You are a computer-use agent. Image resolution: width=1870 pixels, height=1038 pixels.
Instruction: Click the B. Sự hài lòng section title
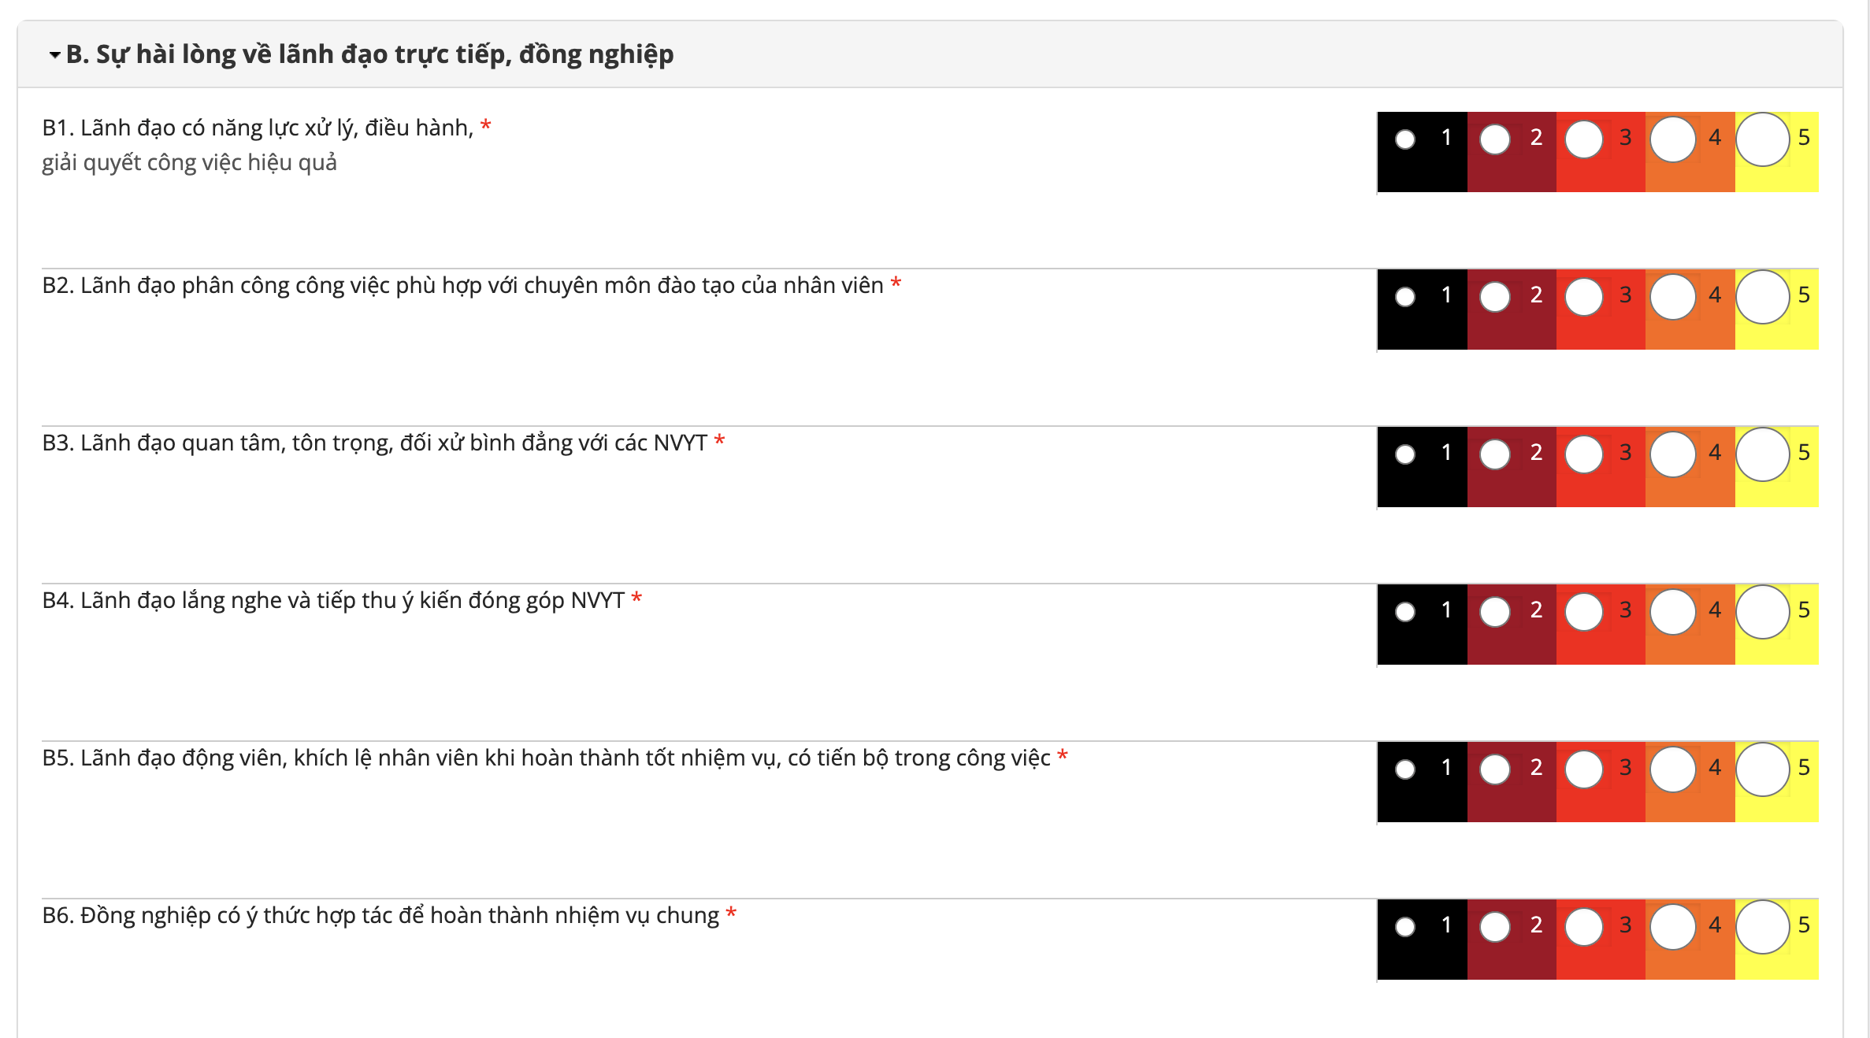pyautogui.click(x=369, y=54)
